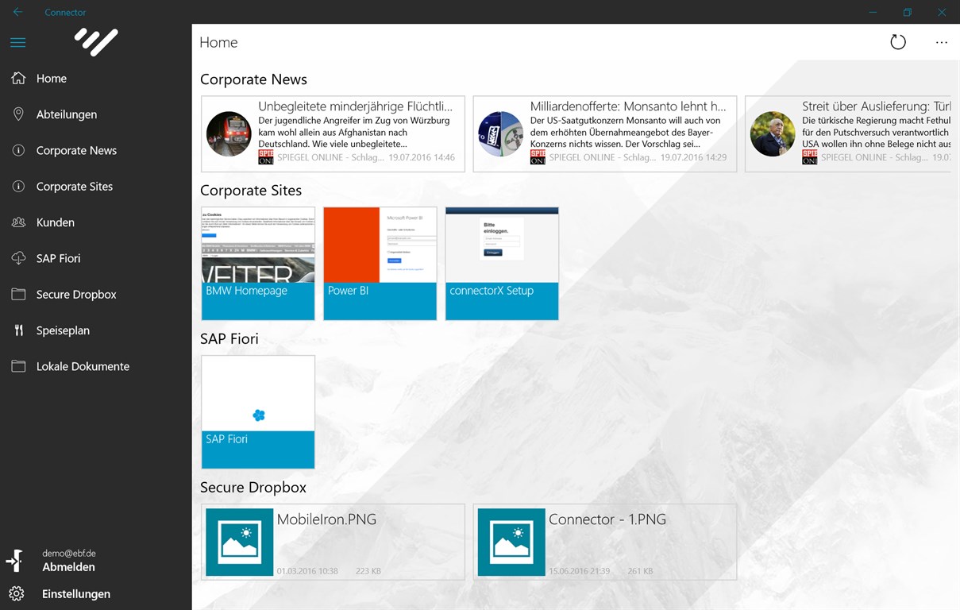
Task: Open the Corporate News section
Action: 17,150
